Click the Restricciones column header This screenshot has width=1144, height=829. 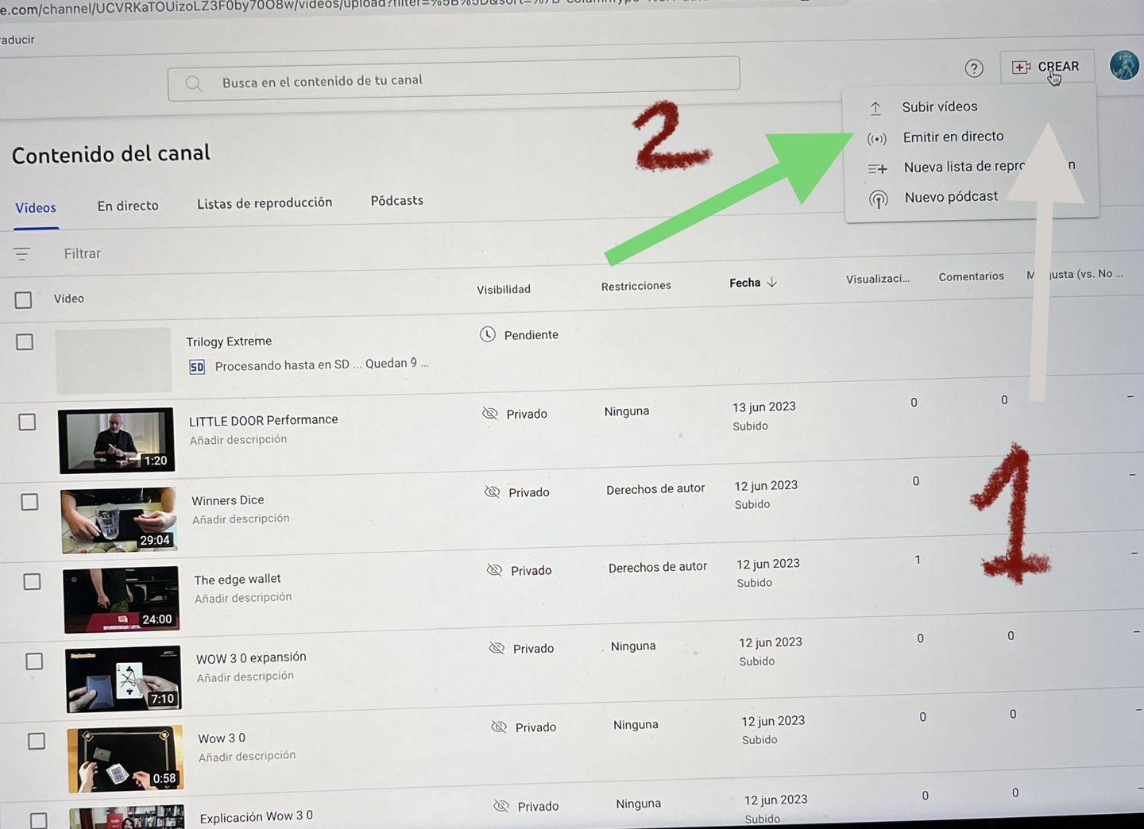(636, 286)
